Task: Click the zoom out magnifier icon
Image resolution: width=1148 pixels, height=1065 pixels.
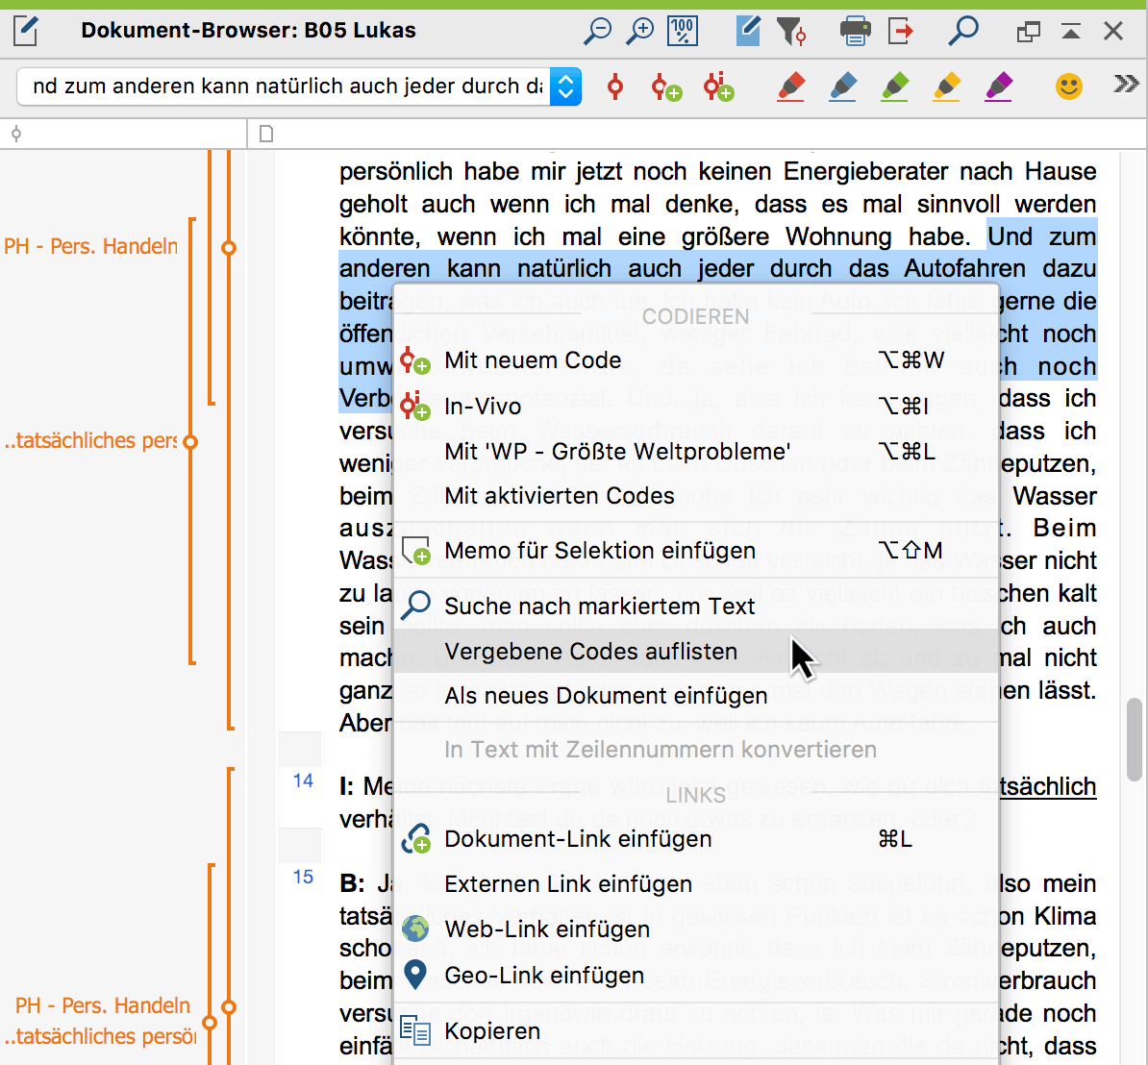Action: pos(597,31)
